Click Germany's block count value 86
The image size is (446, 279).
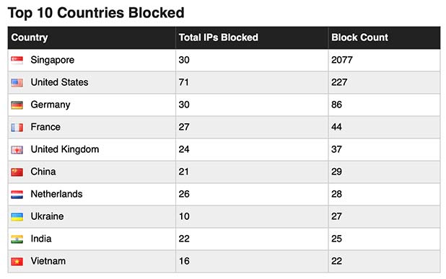[336, 105]
